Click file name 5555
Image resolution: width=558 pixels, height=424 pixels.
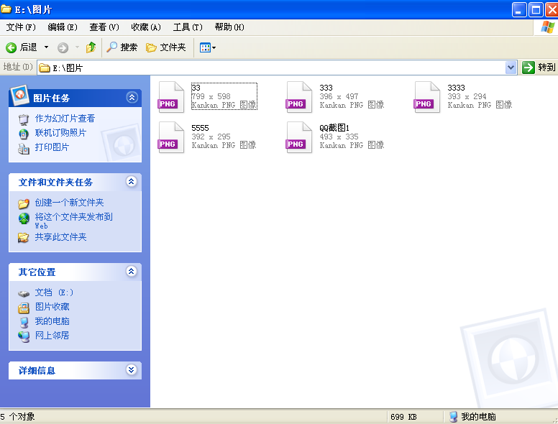tap(200, 128)
